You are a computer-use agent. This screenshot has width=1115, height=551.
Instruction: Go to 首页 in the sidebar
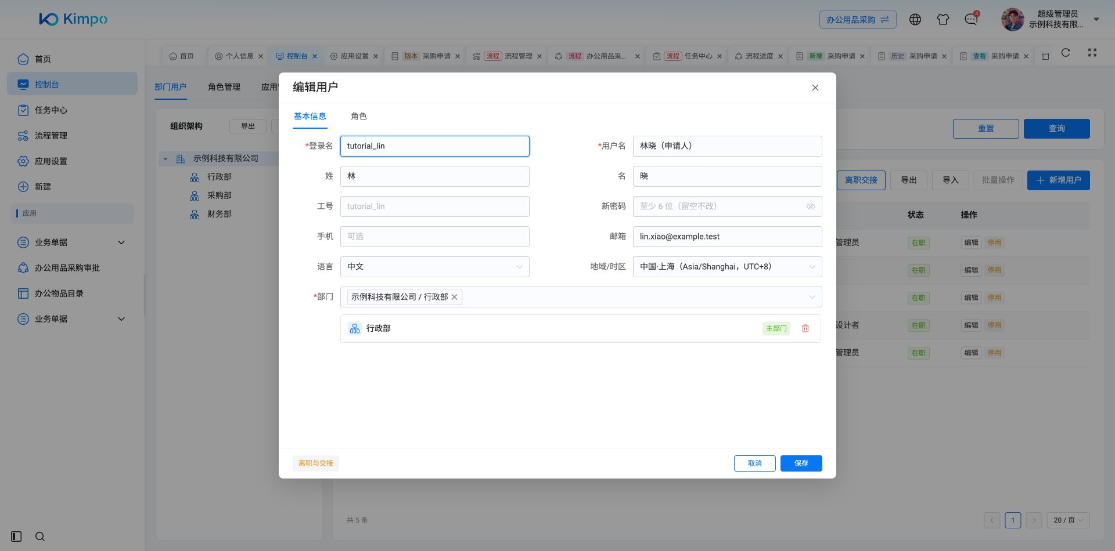72,59
